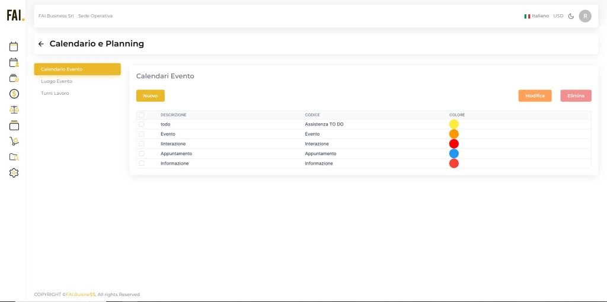Open the user avatar 'R' menu
This screenshot has width=607, height=302.
click(x=585, y=16)
